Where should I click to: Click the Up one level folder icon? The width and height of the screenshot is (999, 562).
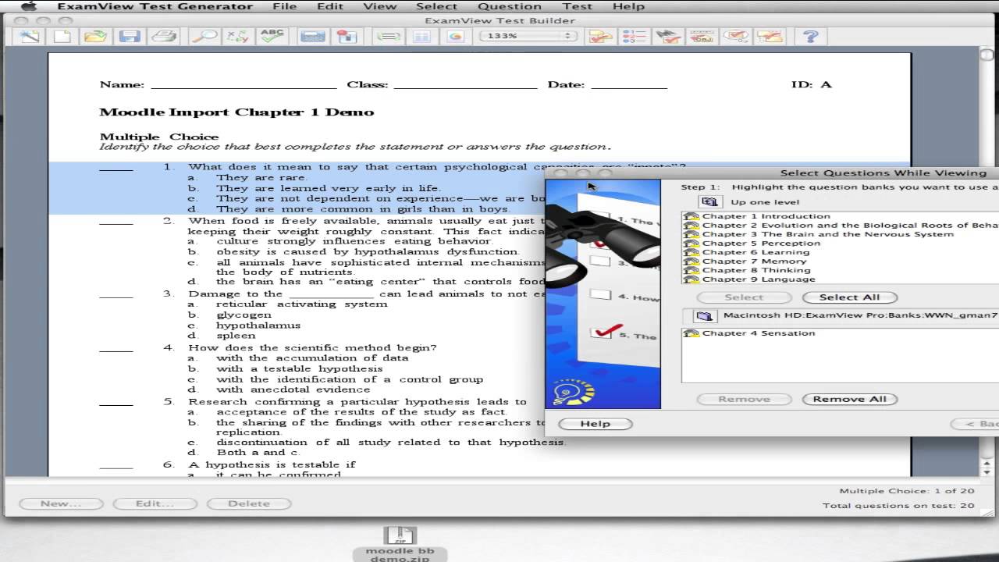(x=709, y=202)
